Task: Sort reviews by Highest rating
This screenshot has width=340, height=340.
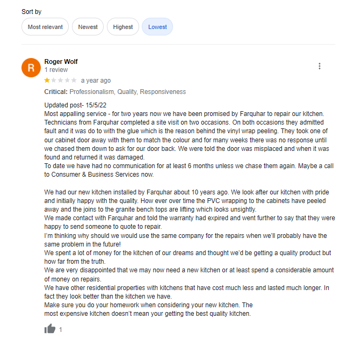Action: 123,27
